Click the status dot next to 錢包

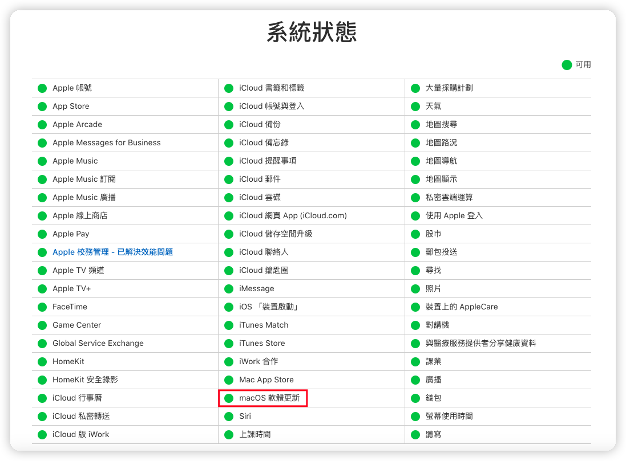[415, 398]
